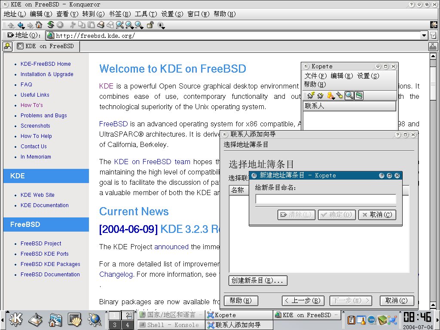Follow the Changelog link on the page
The height and width of the screenshot is (330, 440).
pyautogui.click(x=116, y=275)
